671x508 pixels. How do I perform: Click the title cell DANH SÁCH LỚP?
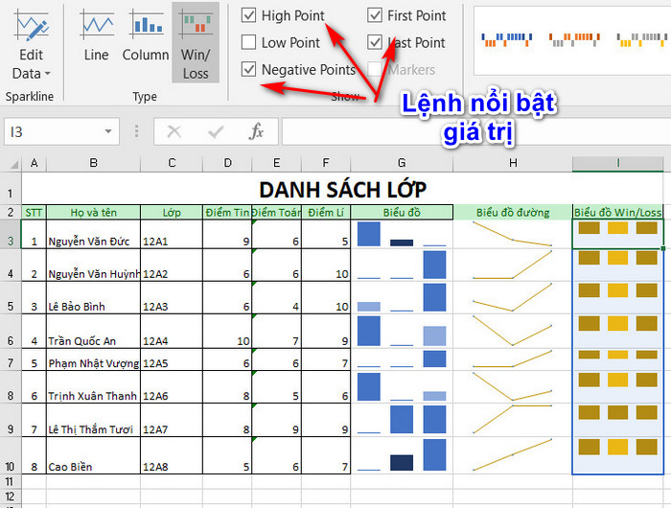342,189
